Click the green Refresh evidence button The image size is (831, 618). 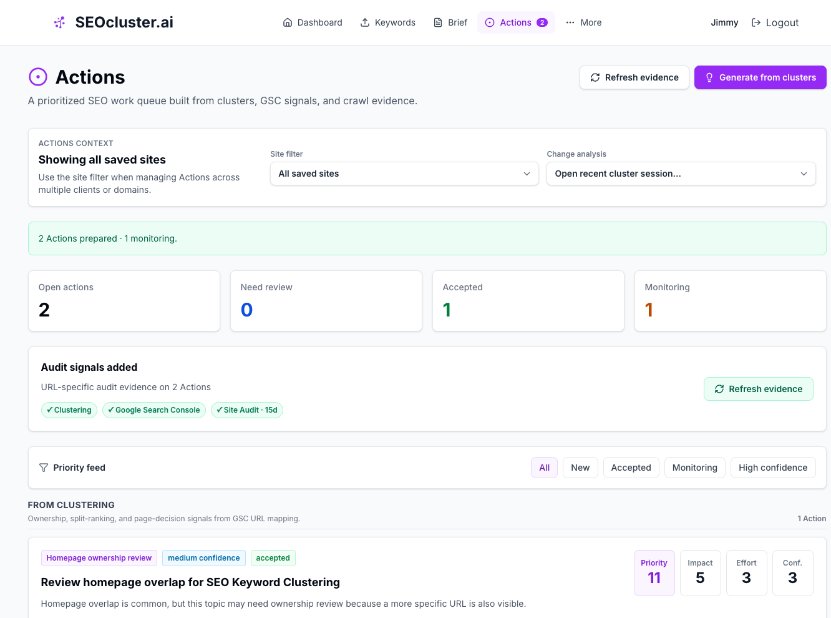coord(759,389)
